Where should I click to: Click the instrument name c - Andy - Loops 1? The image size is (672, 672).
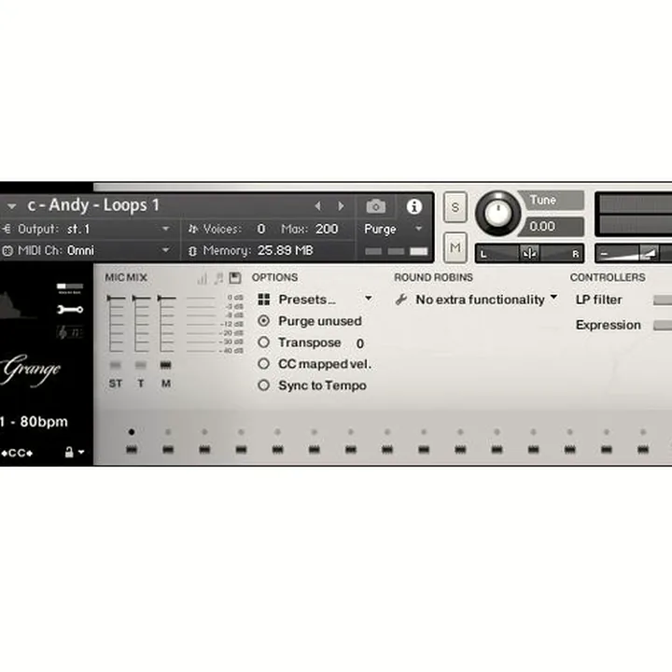pos(93,205)
